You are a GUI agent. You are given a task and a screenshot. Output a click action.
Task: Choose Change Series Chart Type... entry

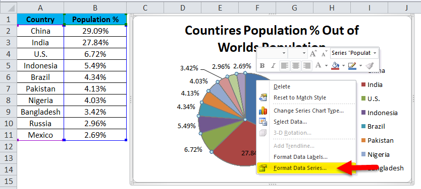click(306, 111)
